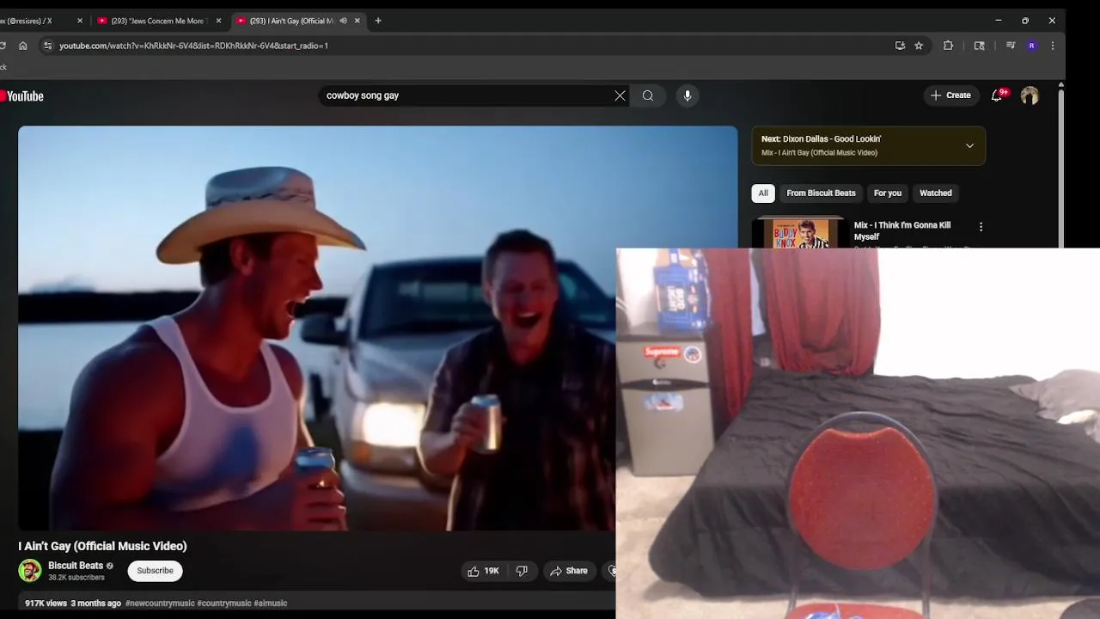Select the For you chip
Screen dimensions: 1100x619
pyautogui.click(x=888, y=193)
